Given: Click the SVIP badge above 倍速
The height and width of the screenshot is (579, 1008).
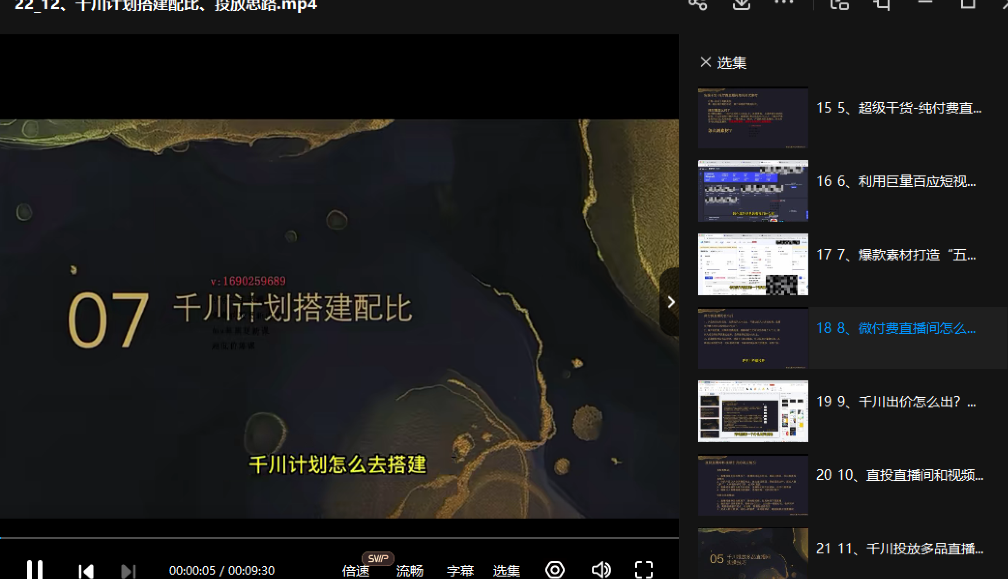Looking at the screenshot, I should point(378,558).
